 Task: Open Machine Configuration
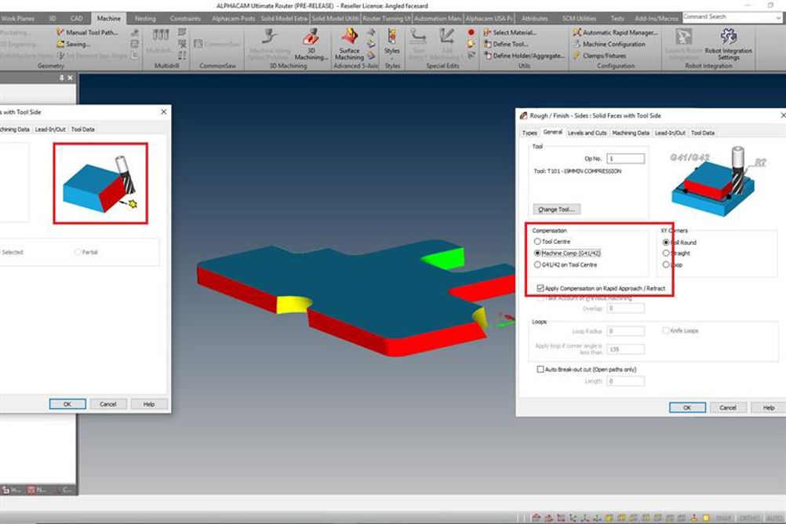point(609,44)
